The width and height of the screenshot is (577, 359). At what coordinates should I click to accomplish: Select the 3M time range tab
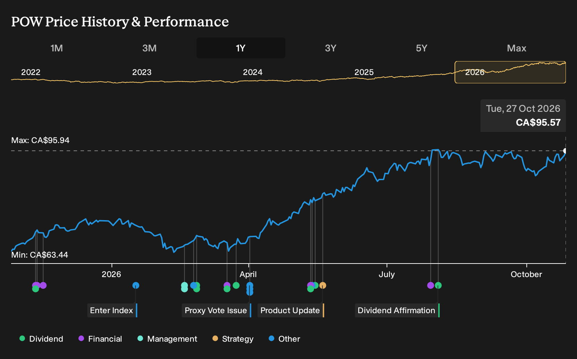(x=149, y=48)
